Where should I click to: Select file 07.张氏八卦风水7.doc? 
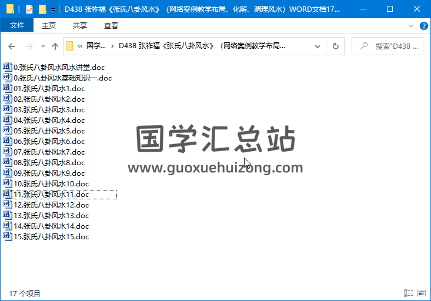[x=44, y=152]
